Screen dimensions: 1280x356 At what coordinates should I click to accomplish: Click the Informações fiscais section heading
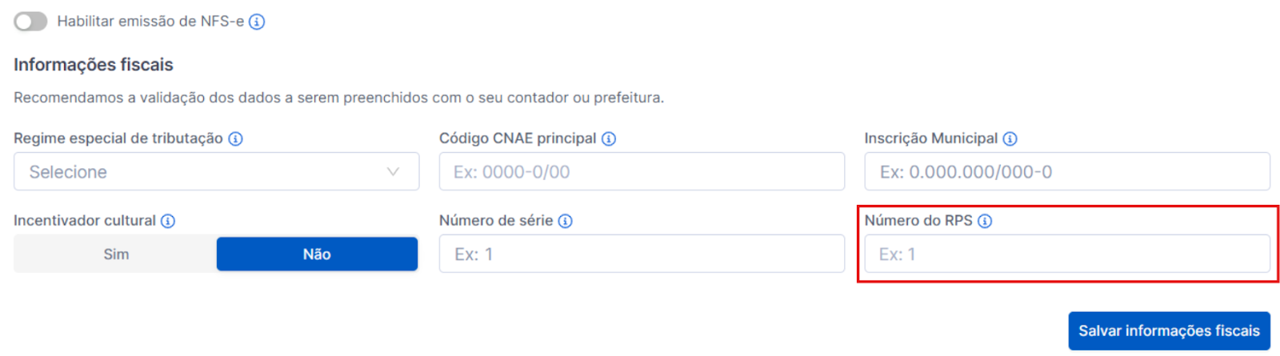[94, 65]
